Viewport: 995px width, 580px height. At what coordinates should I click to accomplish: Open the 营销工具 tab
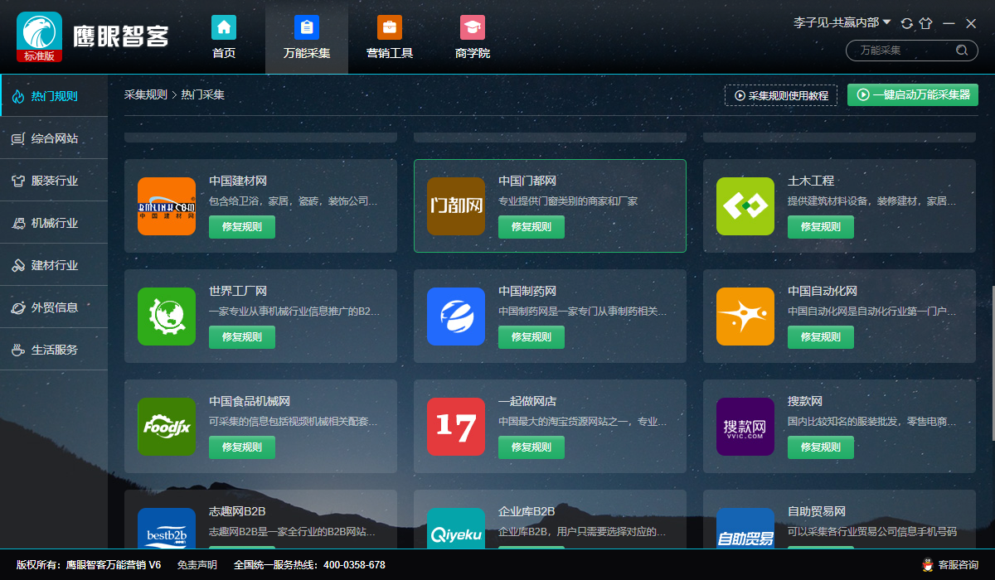click(390, 39)
